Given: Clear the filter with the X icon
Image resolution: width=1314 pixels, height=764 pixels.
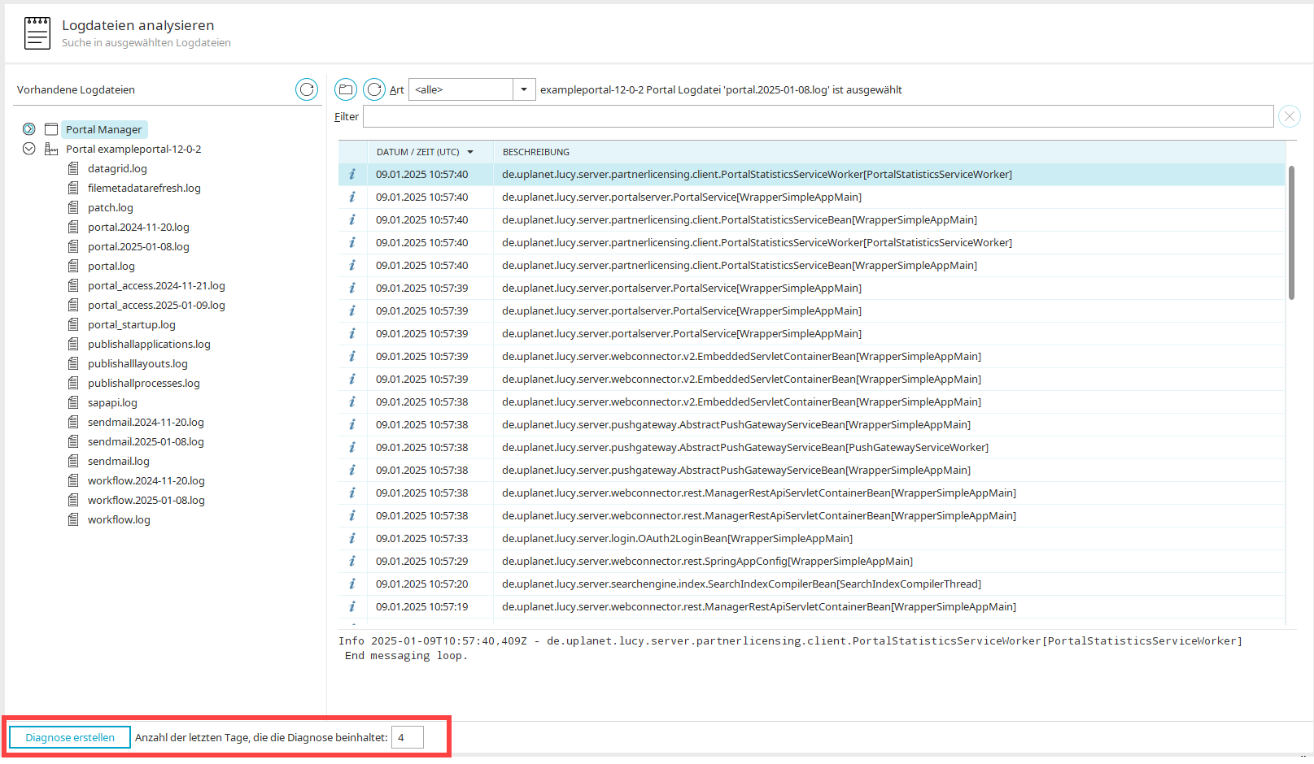Looking at the screenshot, I should coord(1289,116).
